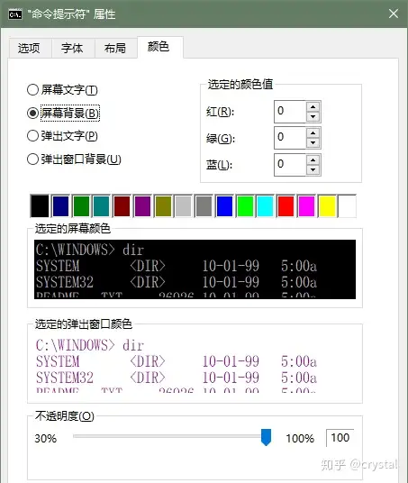Decrease the green value with the down arrow
Image resolution: width=408 pixels, height=483 pixels.
313,143
